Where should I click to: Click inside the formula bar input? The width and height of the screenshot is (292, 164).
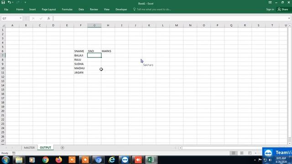170,18
